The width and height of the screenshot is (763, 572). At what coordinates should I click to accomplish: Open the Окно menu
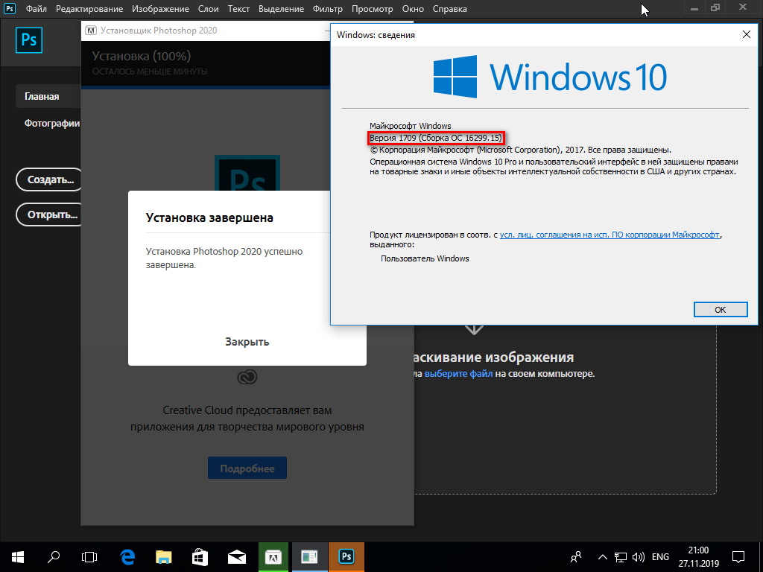pos(413,9)
